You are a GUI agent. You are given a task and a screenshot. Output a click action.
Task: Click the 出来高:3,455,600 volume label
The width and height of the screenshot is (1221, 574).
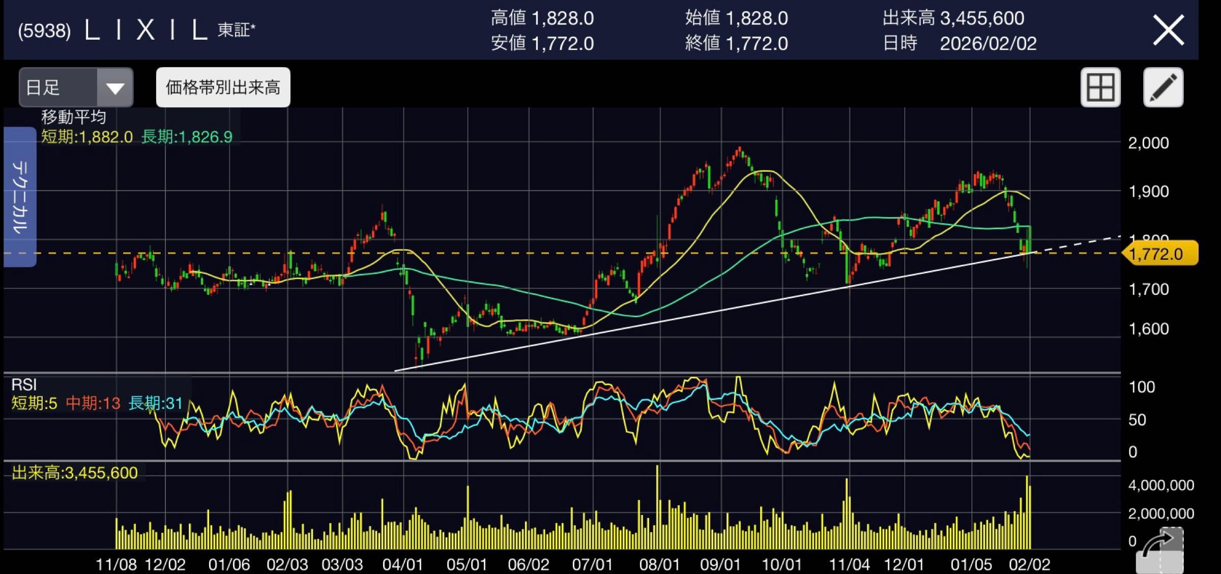pos(75,473)
